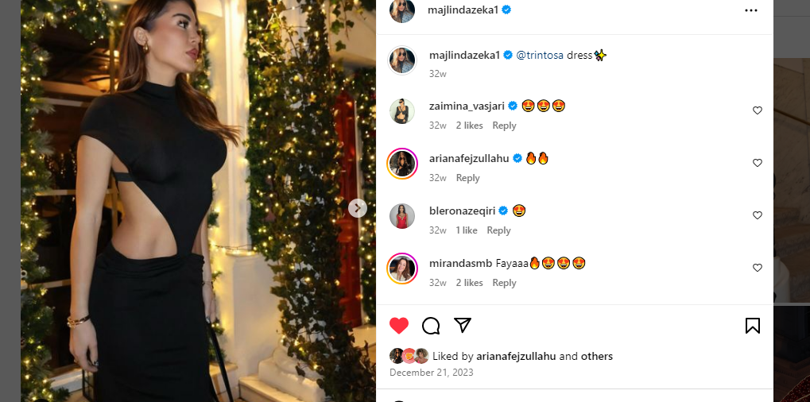Image resolution: width=810 pixels, height=402 pixels.
Task: Open mirandasmb's story avatar
Action: click(x=402, y=269)
